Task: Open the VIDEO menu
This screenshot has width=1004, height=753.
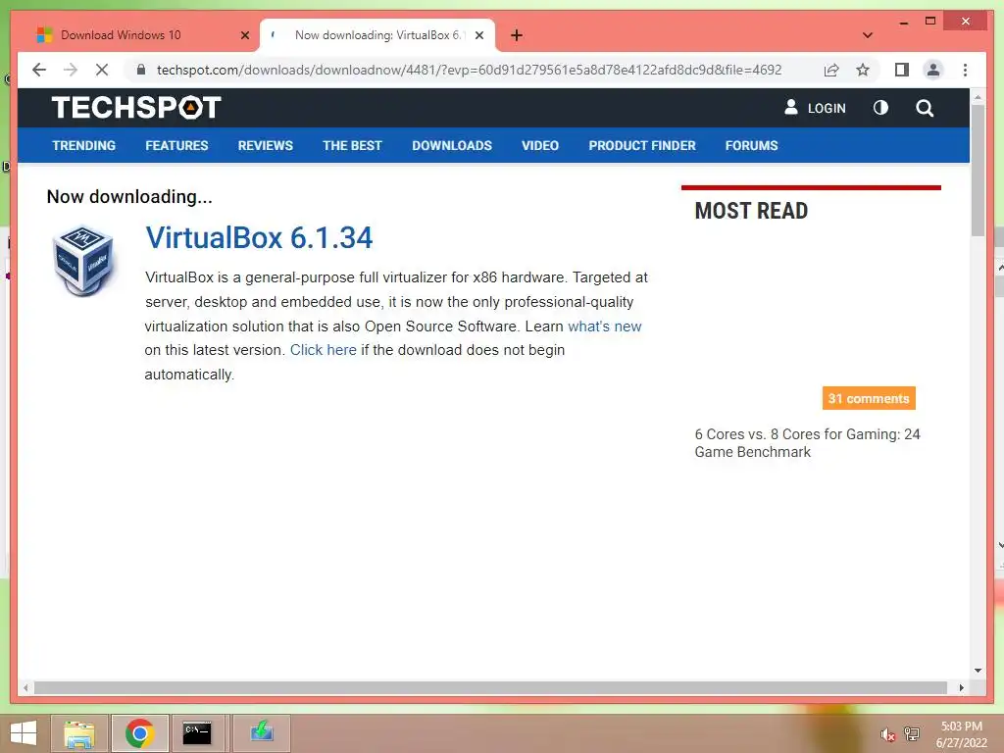Action: pos(540,145)
